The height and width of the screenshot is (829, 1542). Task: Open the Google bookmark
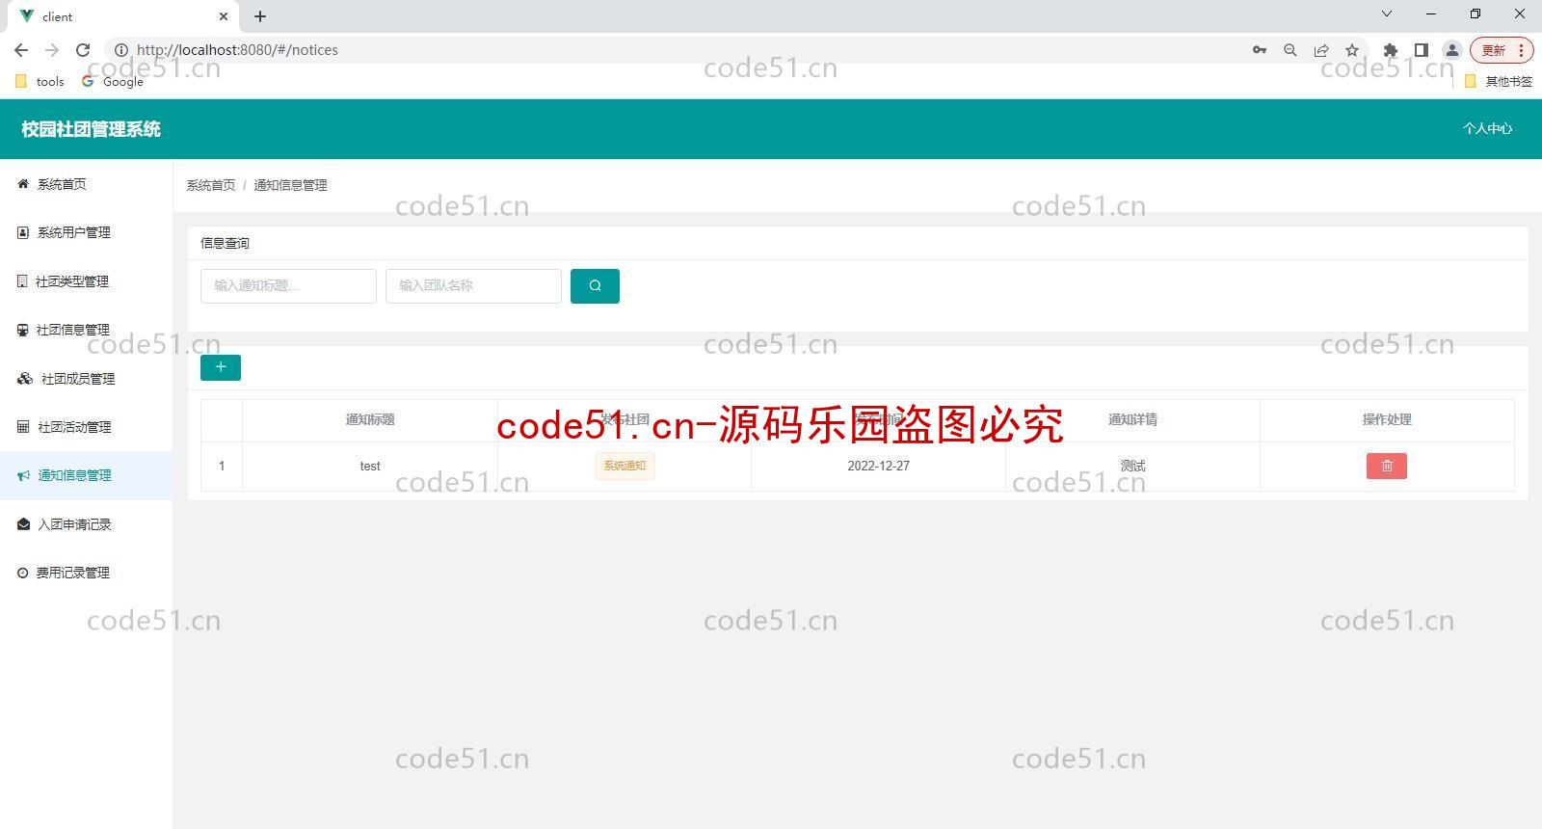pos(113,82)
